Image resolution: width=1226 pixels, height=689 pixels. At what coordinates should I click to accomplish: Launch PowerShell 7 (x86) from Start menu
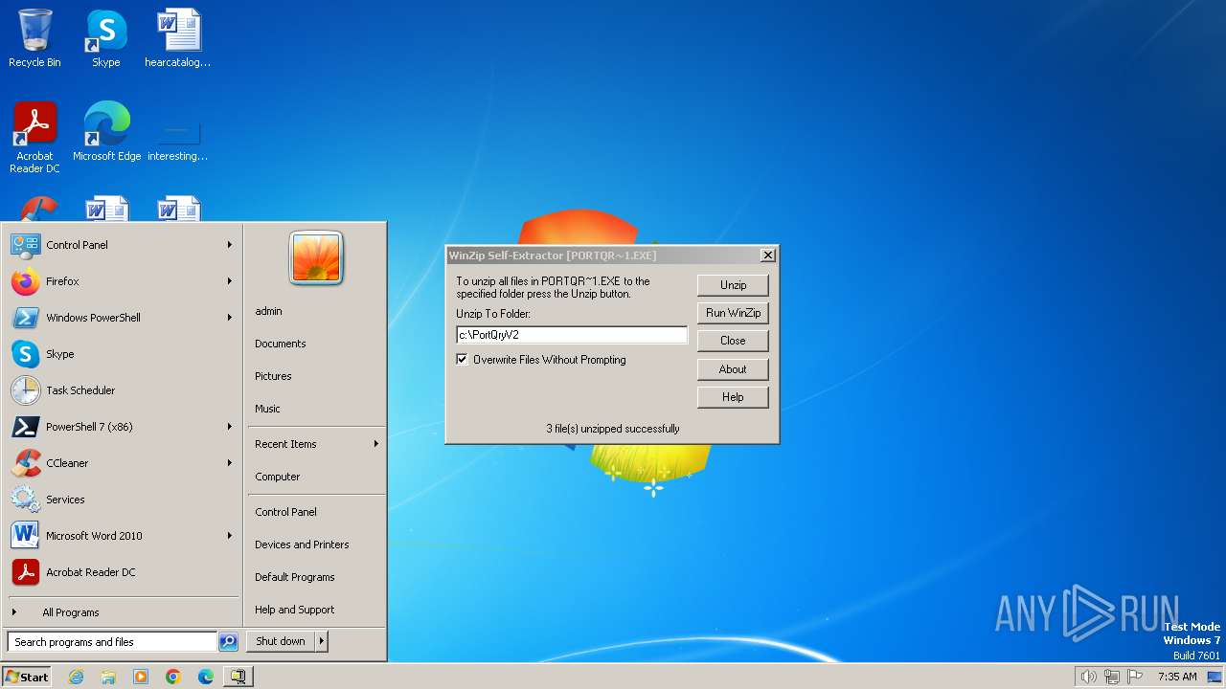coord(123,427)
